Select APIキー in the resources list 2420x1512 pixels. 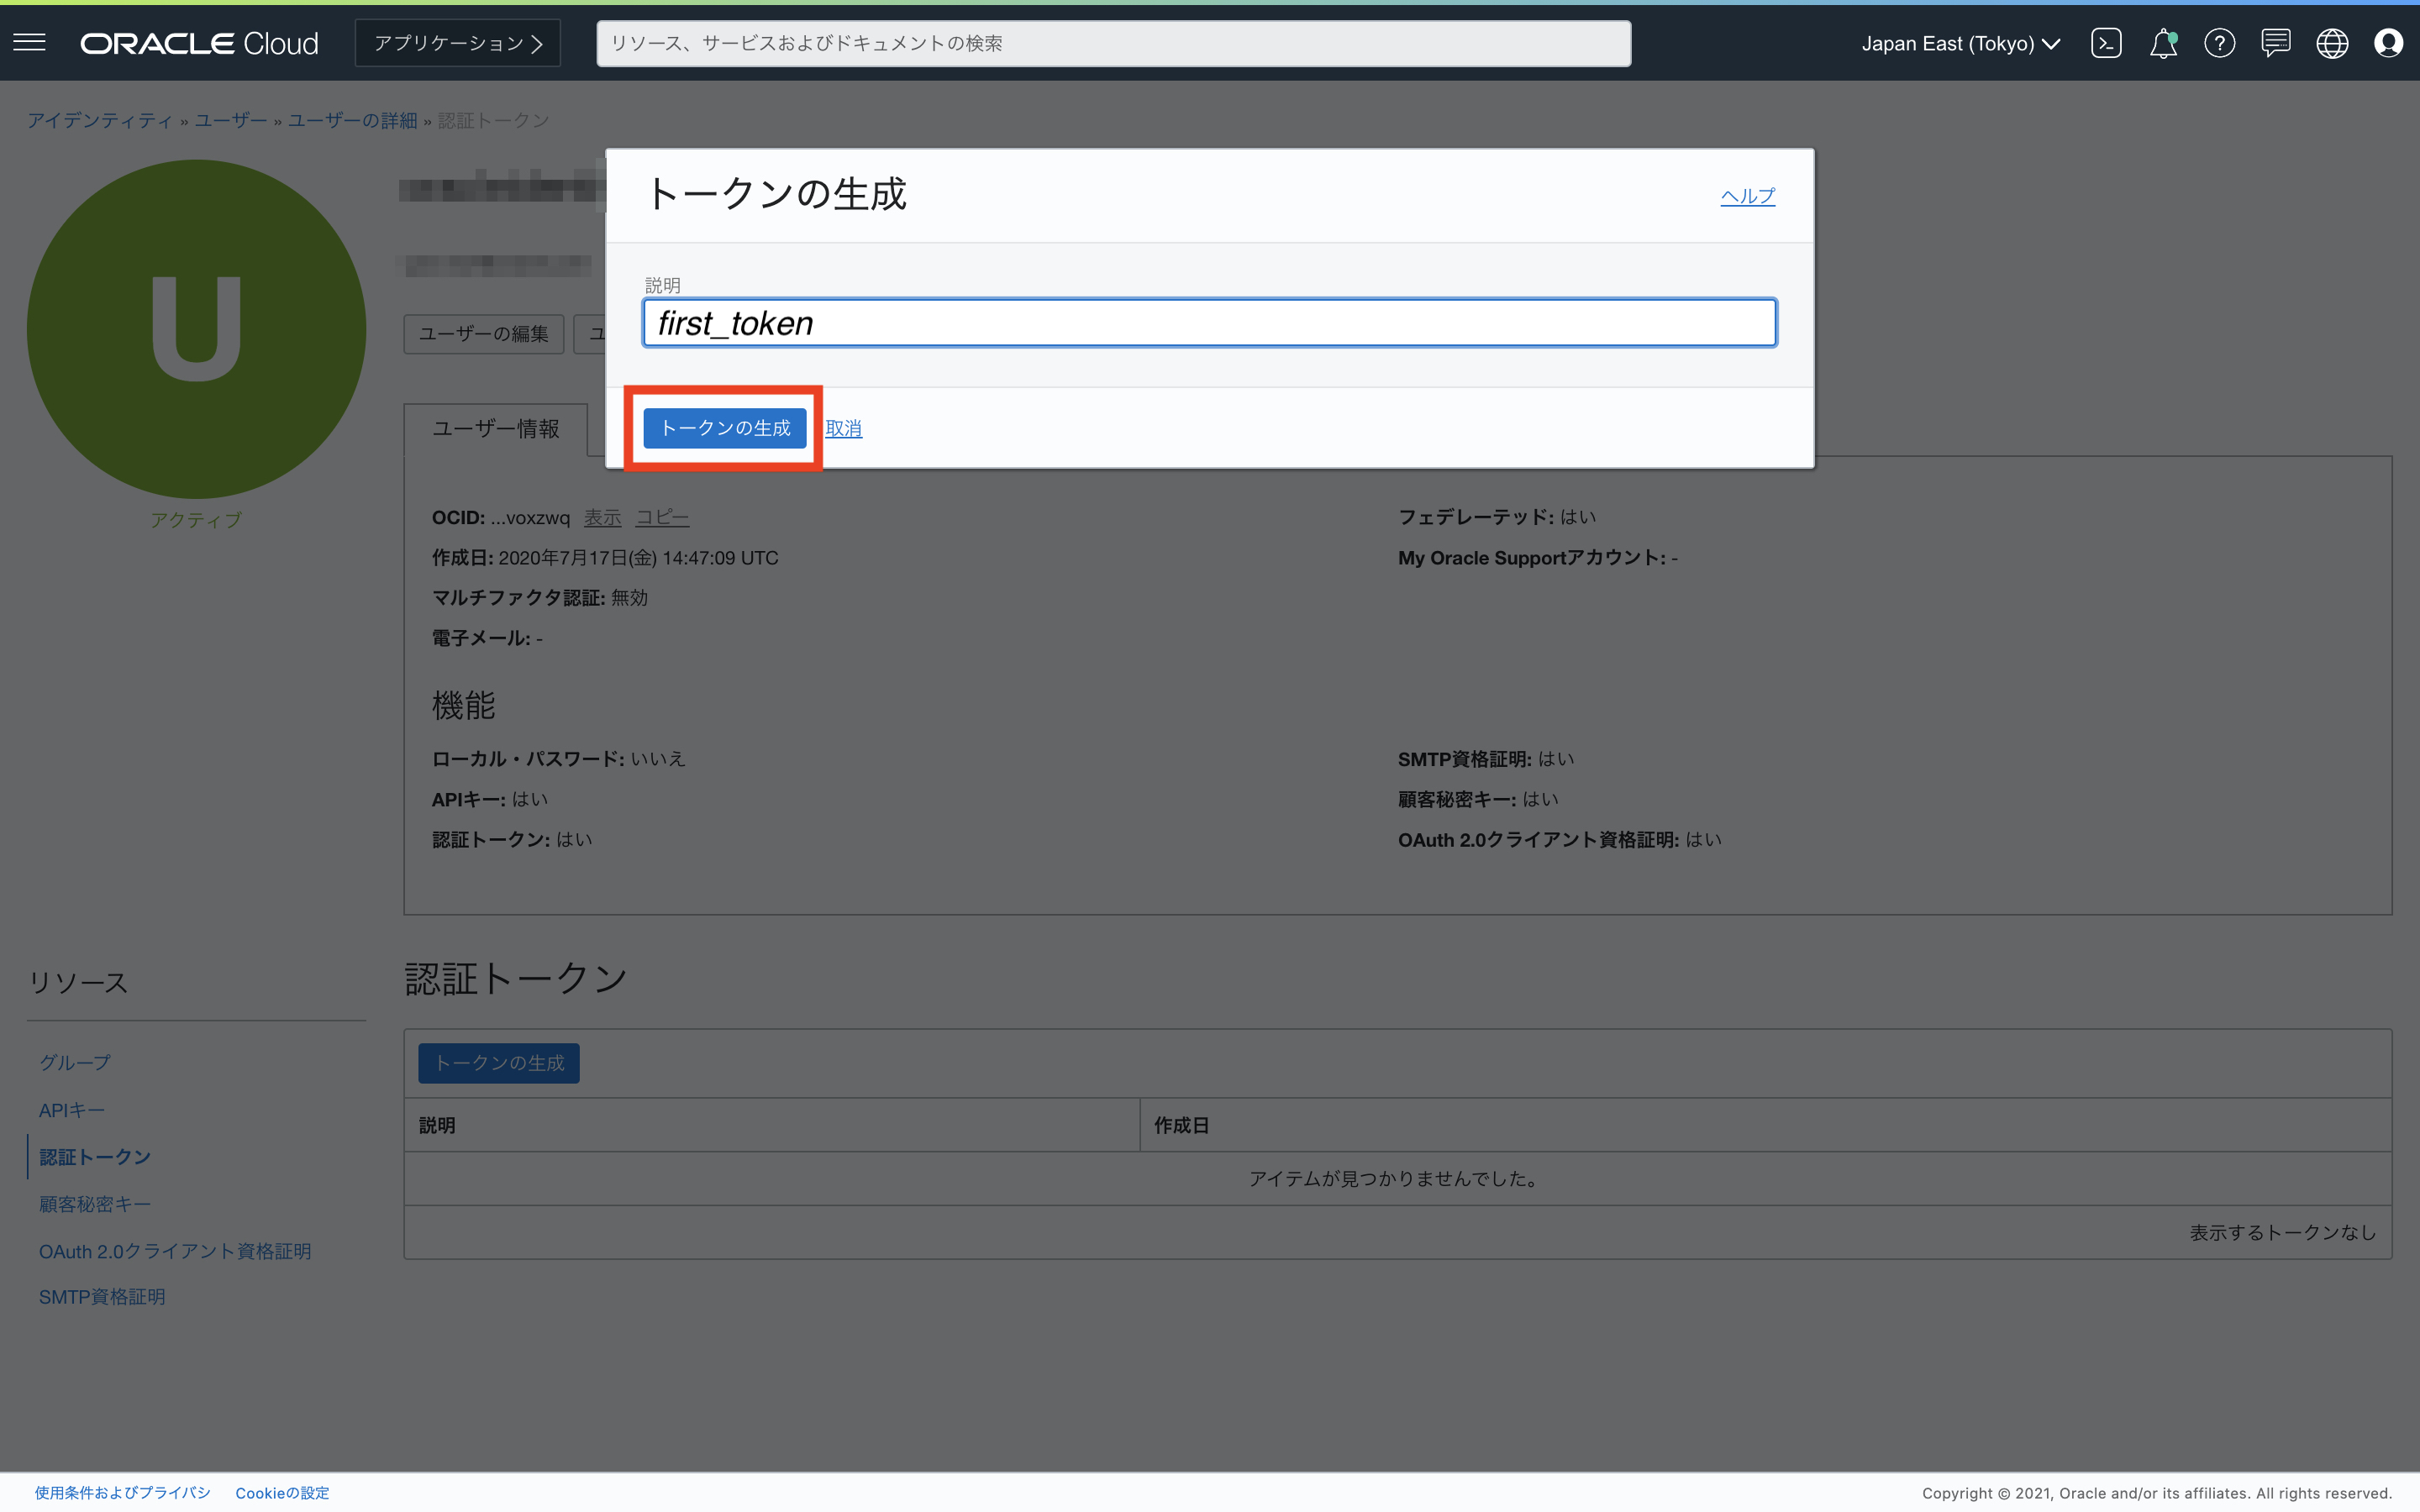click(72, 1110)
